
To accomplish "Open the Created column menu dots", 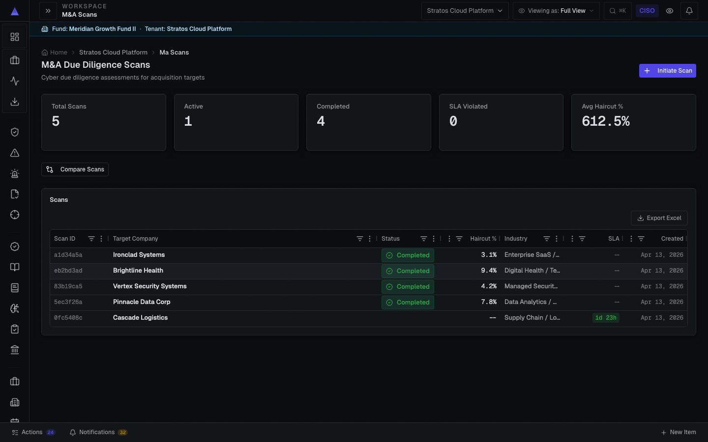I will point(631,239).
